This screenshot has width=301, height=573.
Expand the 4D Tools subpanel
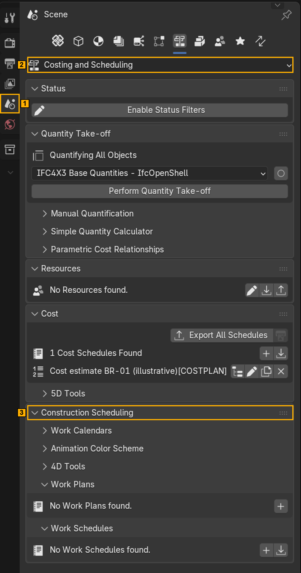(64, 467)
